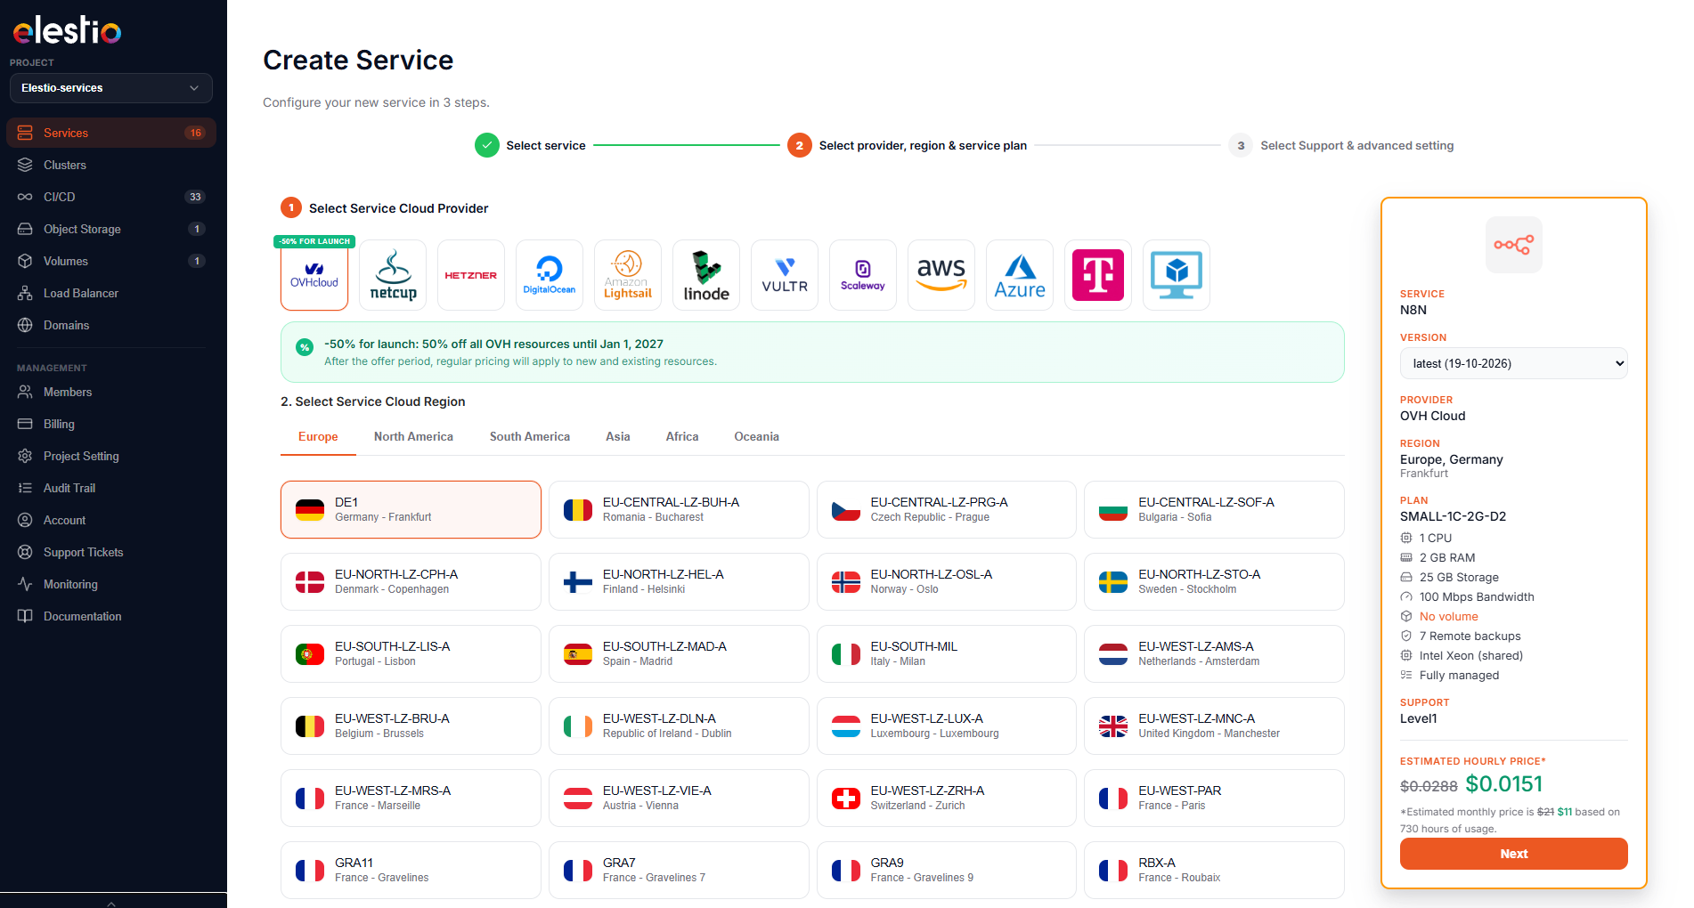Select DE1 Germany - Frankfurt region
The image size is (1694, 908).
click(411, 510)
